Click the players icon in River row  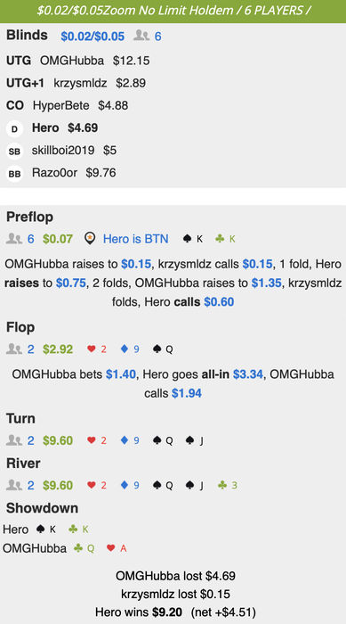pos(14,486)
